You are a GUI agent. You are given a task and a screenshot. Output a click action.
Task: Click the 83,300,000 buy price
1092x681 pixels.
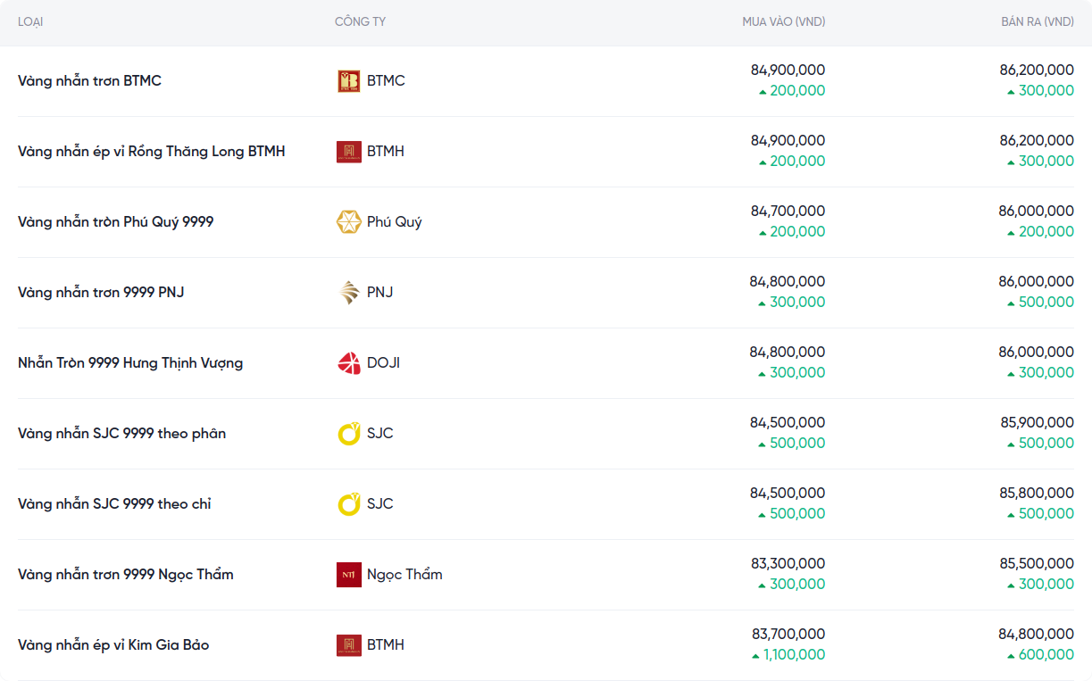(x=788, y=564)
